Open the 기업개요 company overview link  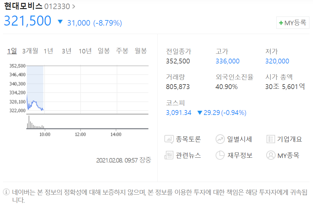click(289, 139)
